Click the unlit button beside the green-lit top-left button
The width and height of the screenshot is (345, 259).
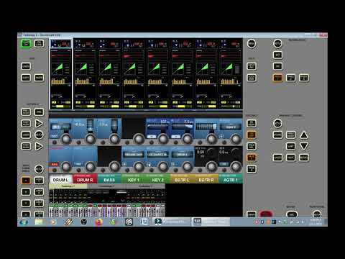pos(39,44)
